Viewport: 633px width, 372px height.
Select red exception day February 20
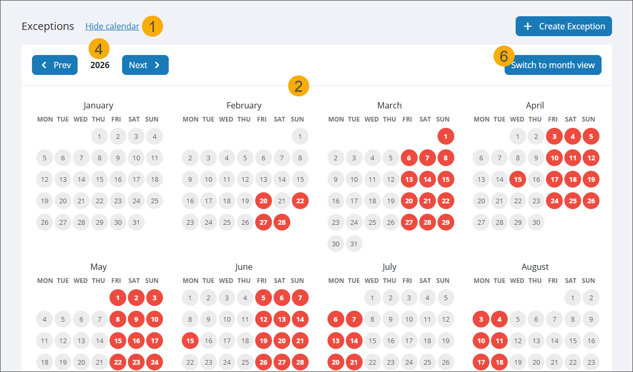pyautogui.click(x=263, y=201)
